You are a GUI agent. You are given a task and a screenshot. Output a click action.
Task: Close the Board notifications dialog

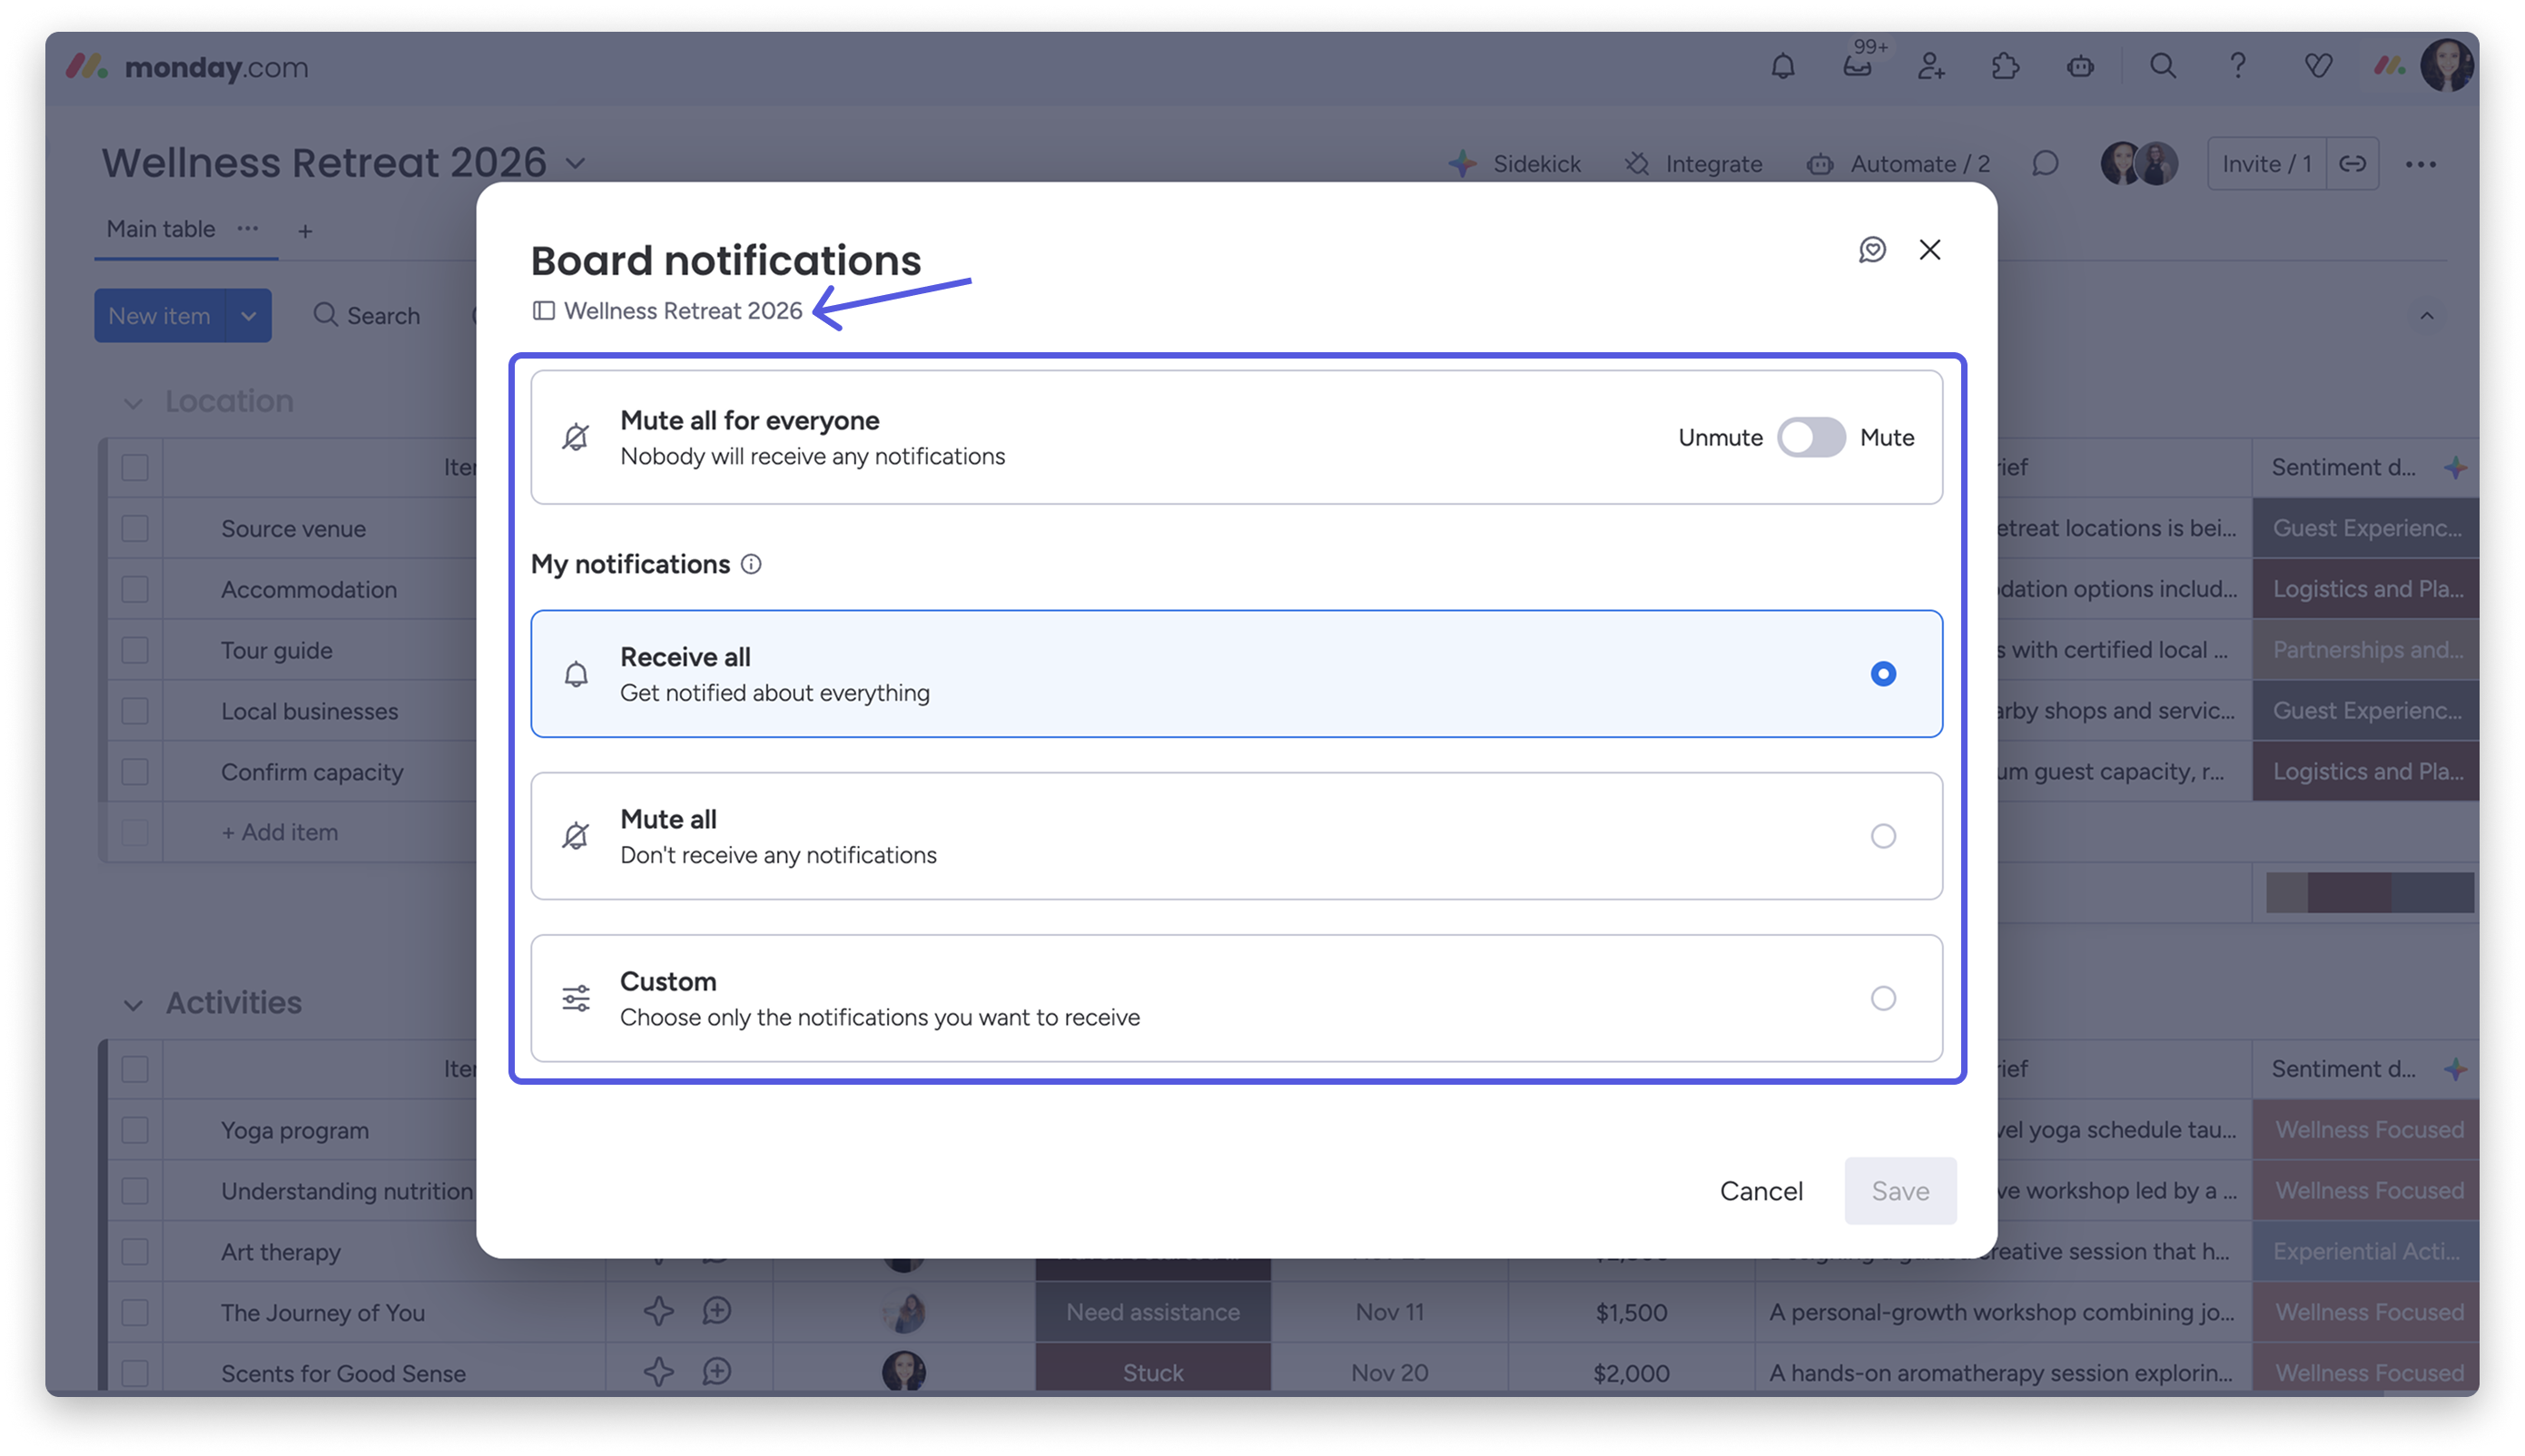click(x=1929, y=250)
